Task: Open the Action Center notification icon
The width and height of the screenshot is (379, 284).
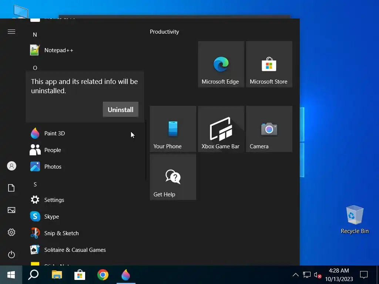Action: pos(364,275)
